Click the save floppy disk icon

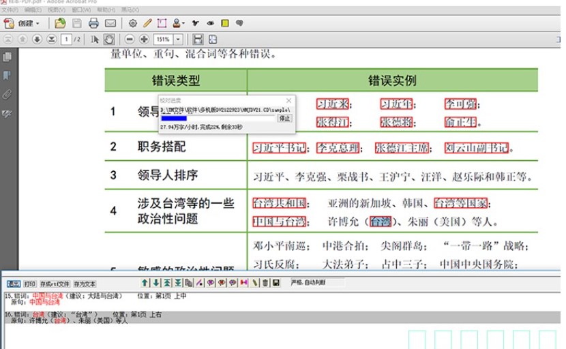[76, 23]
